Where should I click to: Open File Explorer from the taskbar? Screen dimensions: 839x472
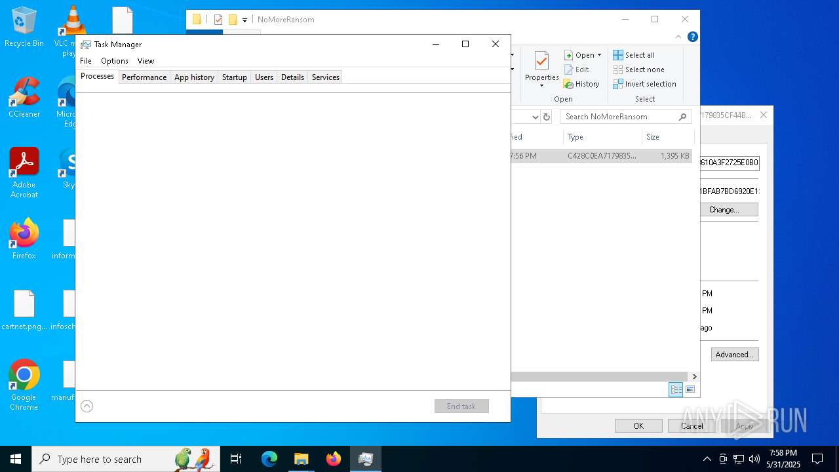tap(301, 459)
